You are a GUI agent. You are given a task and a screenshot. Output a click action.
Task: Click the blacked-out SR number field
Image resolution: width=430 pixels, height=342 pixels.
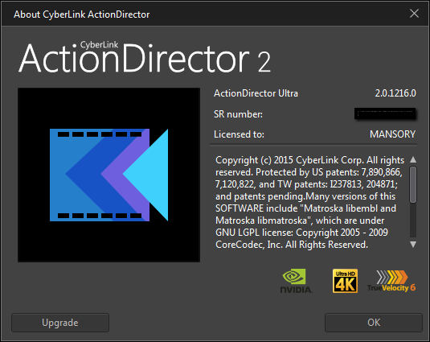point(385,113)
